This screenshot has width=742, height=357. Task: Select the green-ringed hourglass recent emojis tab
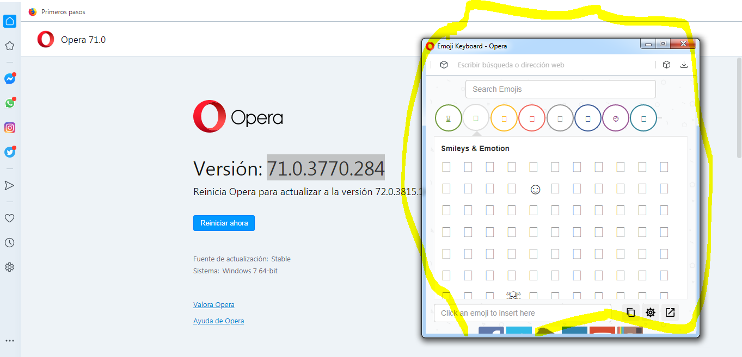click(449, 118)
